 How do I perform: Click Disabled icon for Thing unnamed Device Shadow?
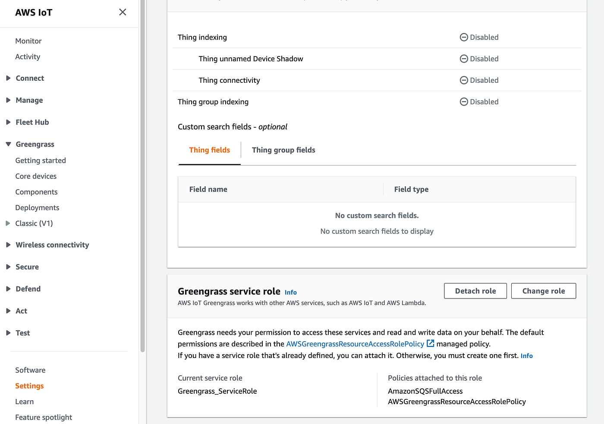click(464, 59)
